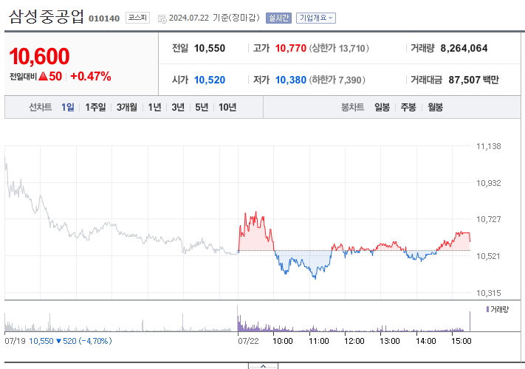Open the 기업개요 dropdown
This screenshot has height=369, width=525.
[316, 18]
